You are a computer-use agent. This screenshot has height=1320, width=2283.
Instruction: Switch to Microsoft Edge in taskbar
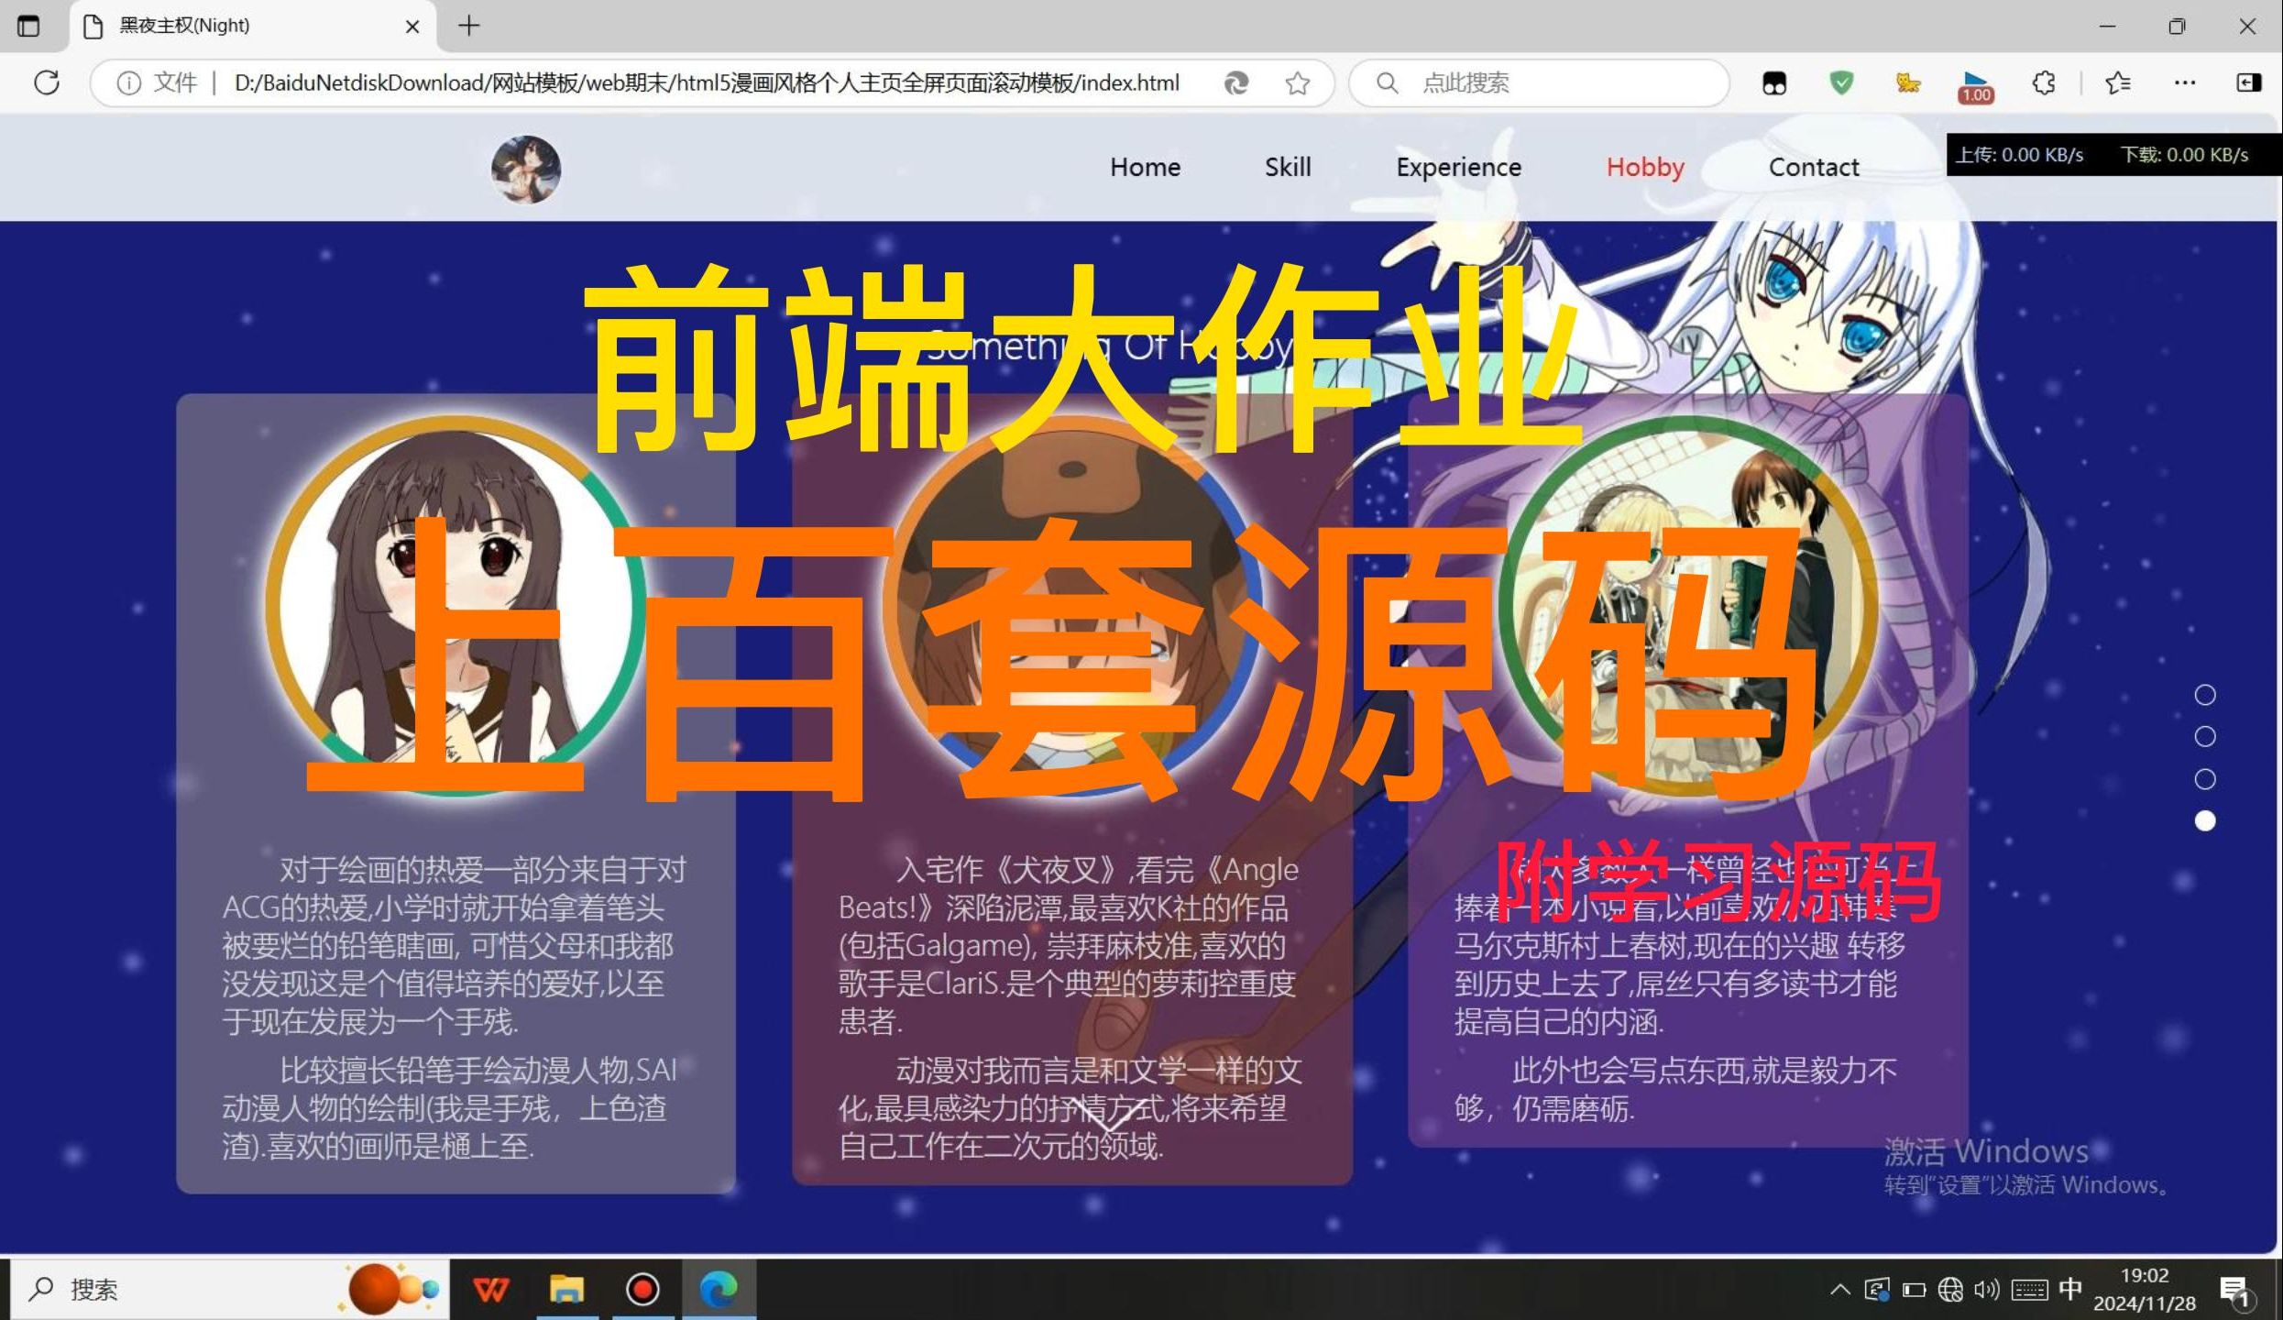point(719,1290)
